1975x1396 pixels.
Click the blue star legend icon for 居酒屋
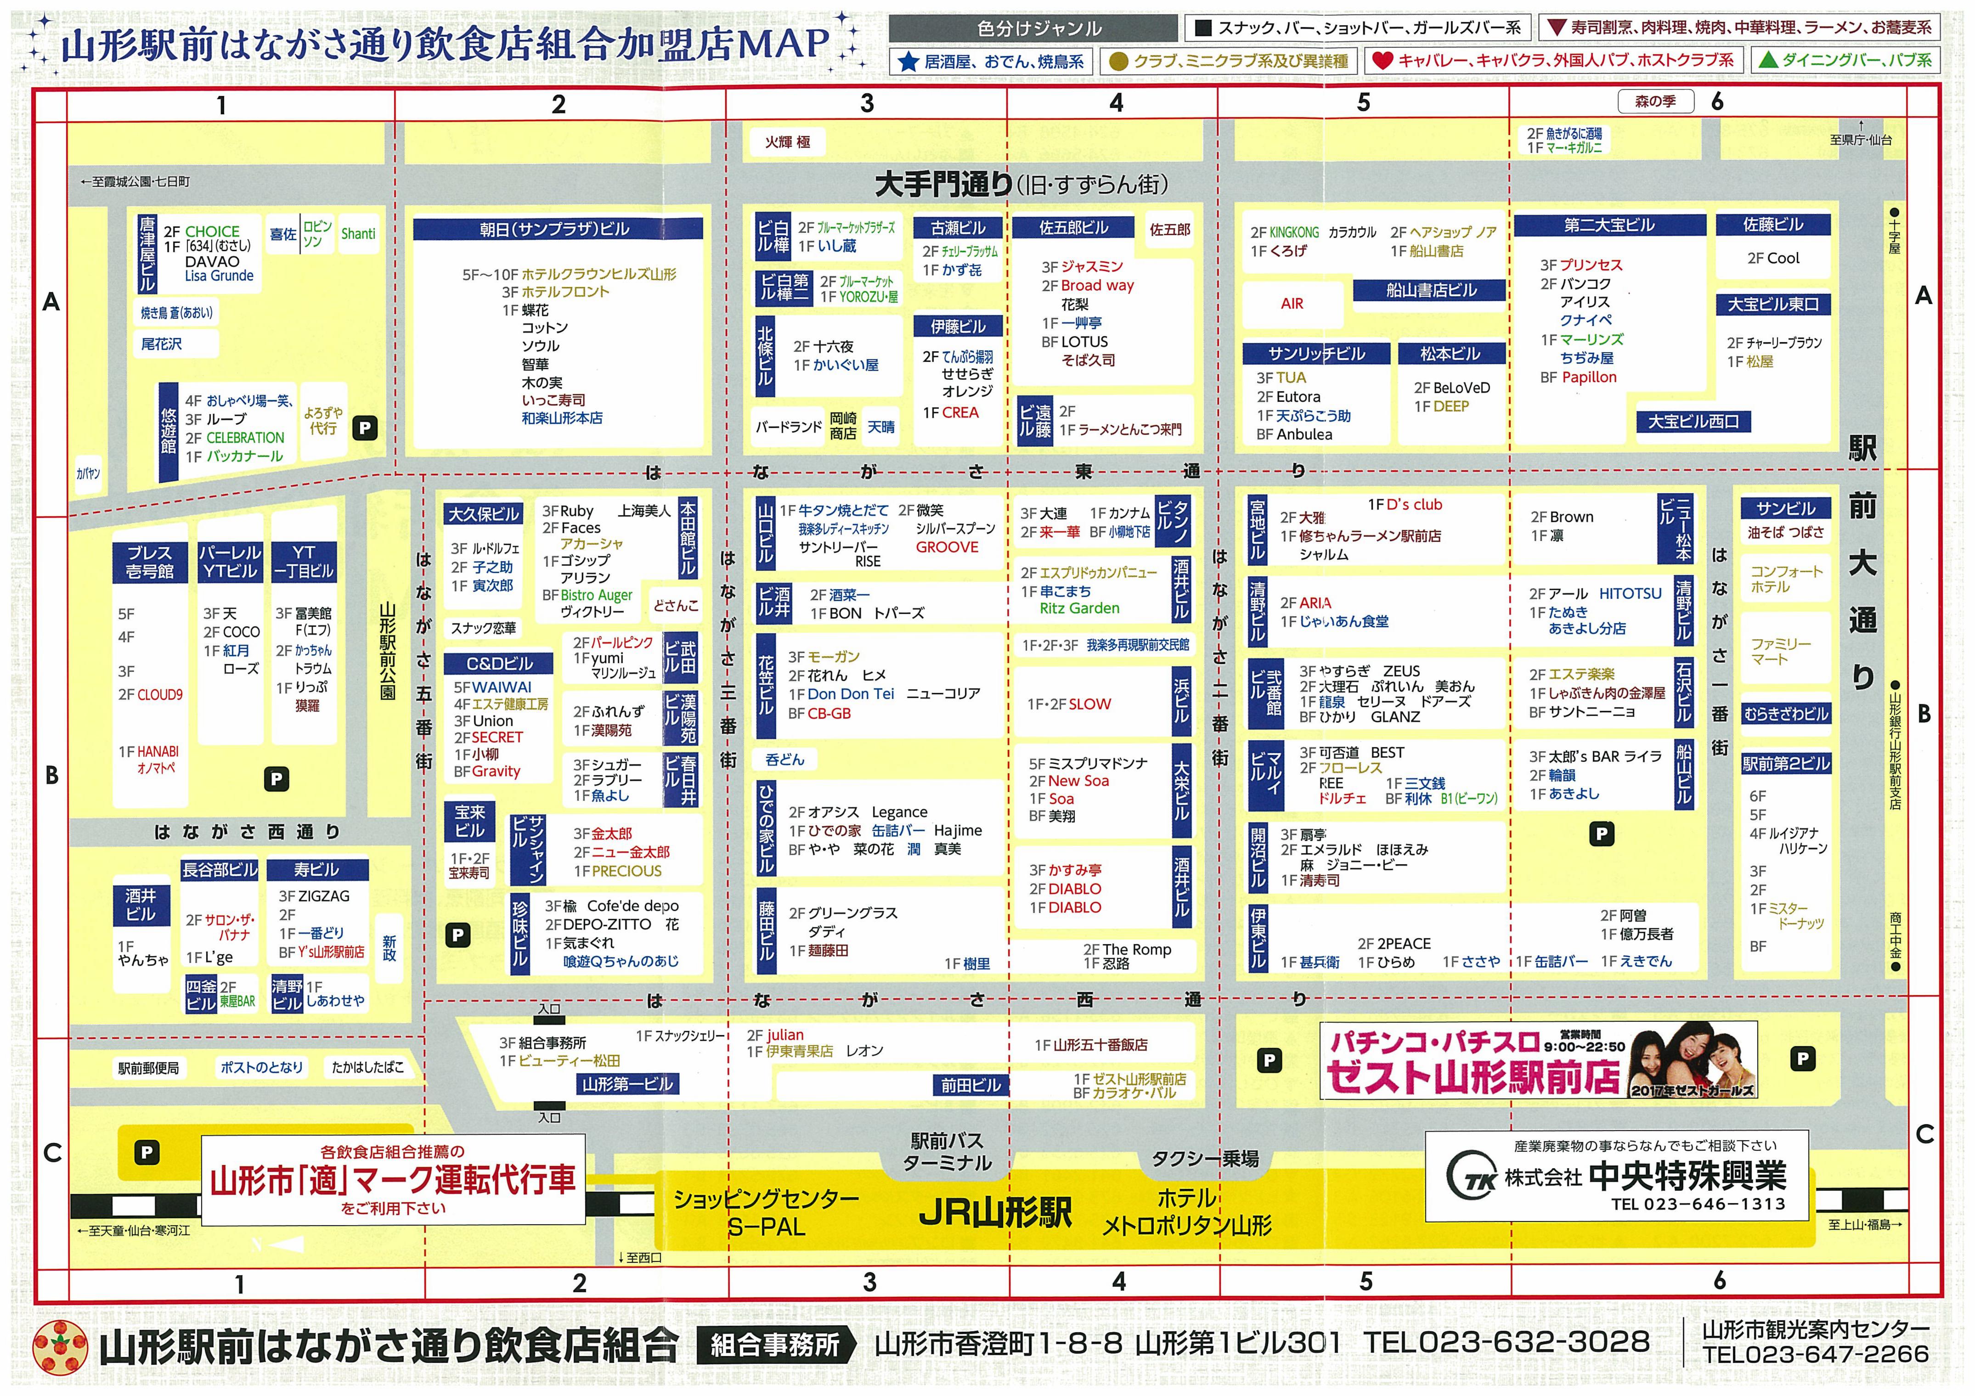tap(908, 61)
